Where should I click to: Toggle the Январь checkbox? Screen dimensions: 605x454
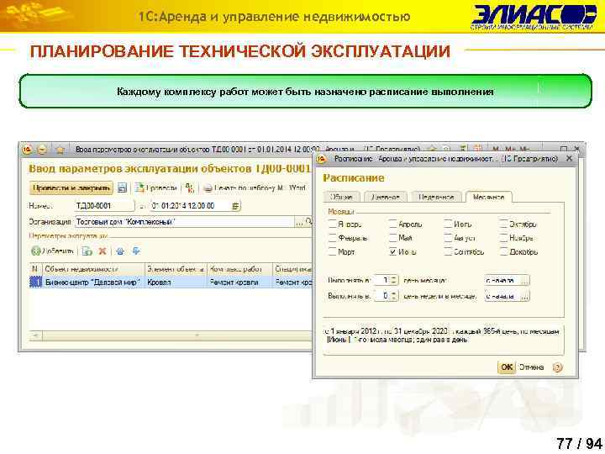point(333,224)
